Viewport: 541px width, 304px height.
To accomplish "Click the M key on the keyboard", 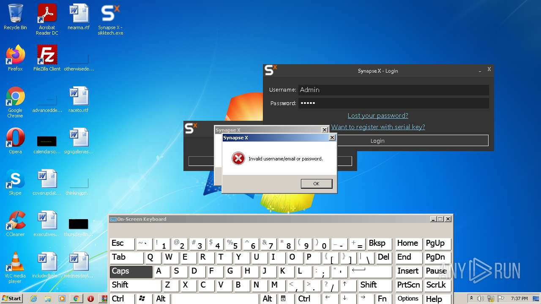I will [x=277, y=285].
